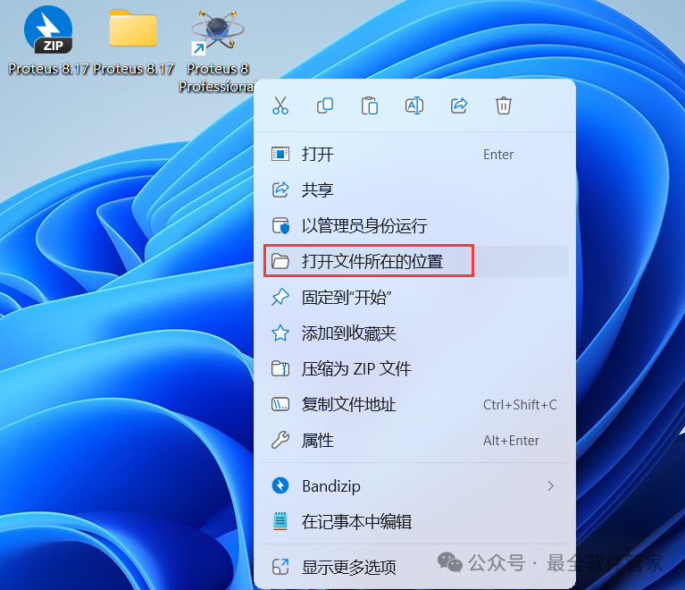Click the Paste clipboard icon

click(x=370, y=105)
